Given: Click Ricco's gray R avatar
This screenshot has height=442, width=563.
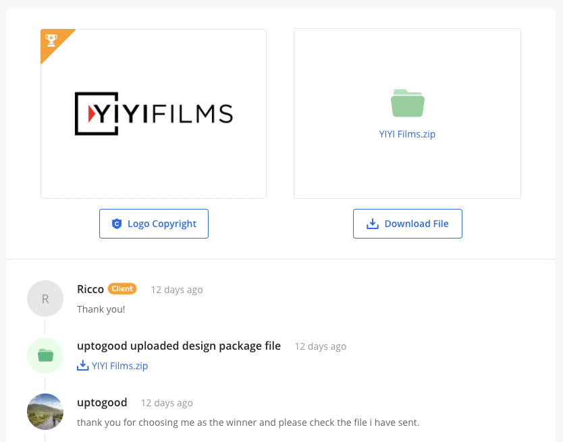Looking at the screenshot, I should coord(45,298).
